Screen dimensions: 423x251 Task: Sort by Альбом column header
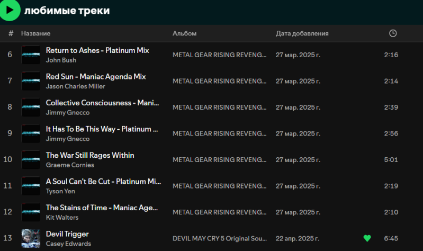[x=185, y=33]
